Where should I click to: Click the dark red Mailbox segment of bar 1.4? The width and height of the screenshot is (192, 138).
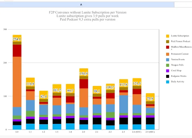pos(70,99)
